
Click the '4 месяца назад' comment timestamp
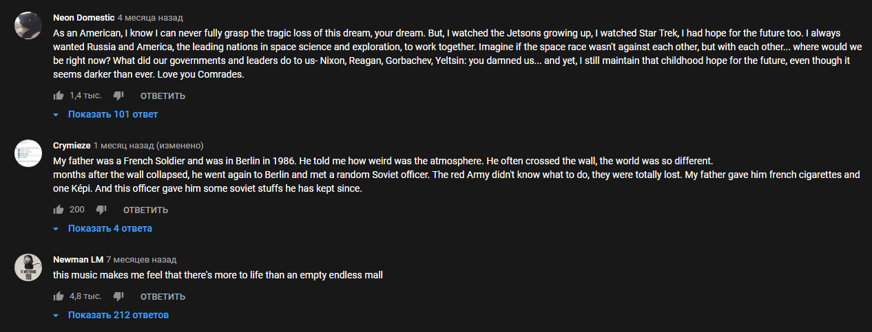[x=150, y=17]
